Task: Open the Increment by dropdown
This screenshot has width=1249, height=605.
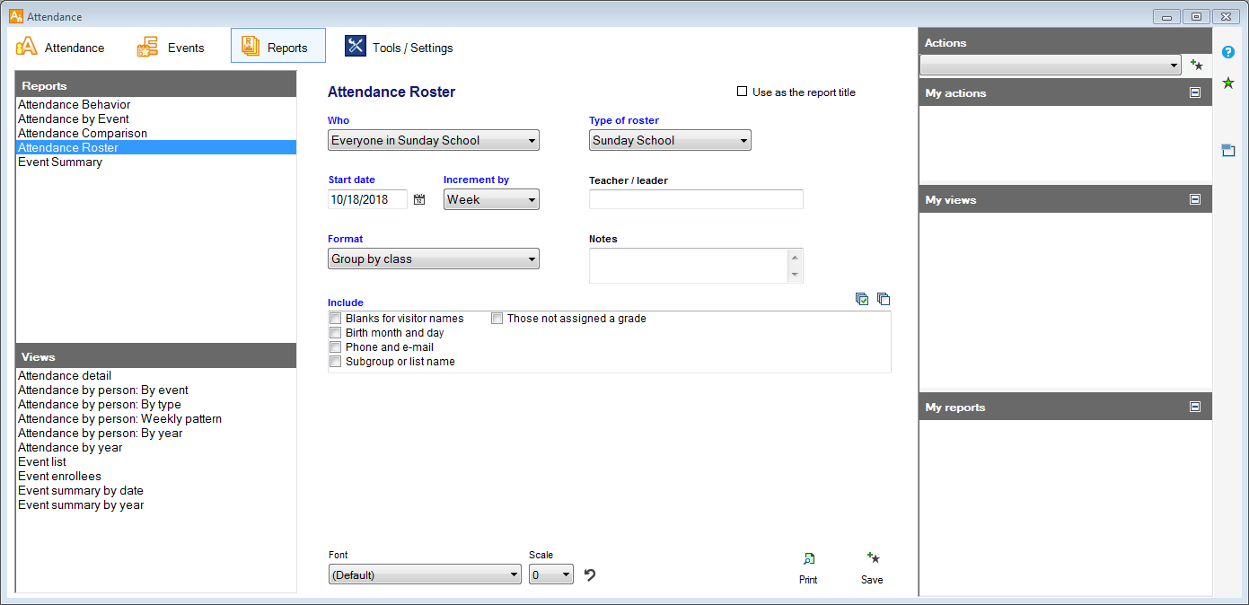Action: (x=490, y=200)
